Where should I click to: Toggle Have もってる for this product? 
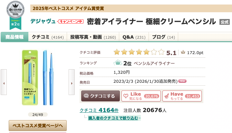182,96
